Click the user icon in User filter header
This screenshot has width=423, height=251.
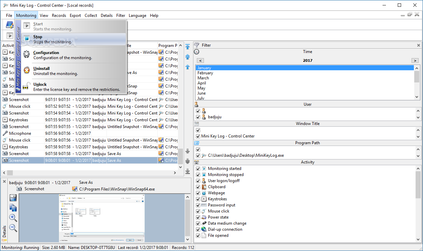tap(197, 104)
